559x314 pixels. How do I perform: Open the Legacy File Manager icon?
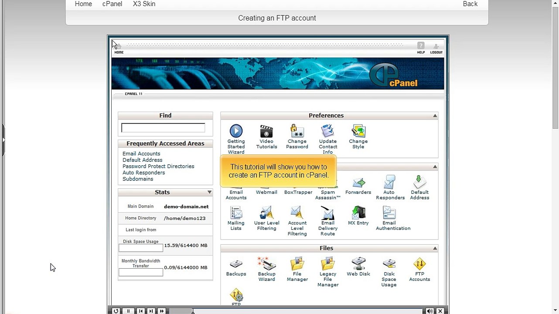327,264
